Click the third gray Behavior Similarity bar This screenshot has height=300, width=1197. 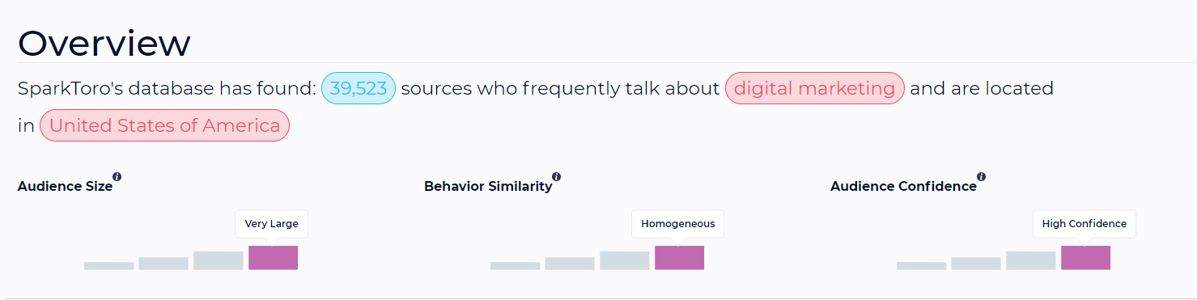(x=625, y=260)
